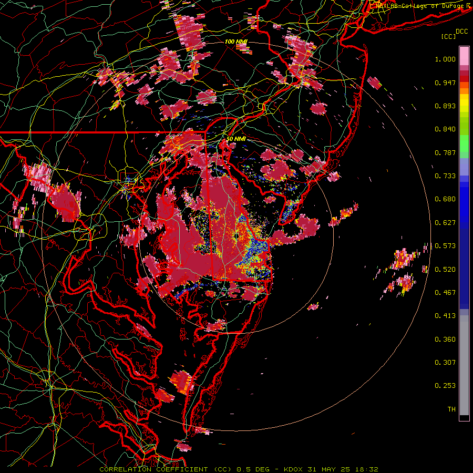Select the 0.307 scale value

point(445,363)
